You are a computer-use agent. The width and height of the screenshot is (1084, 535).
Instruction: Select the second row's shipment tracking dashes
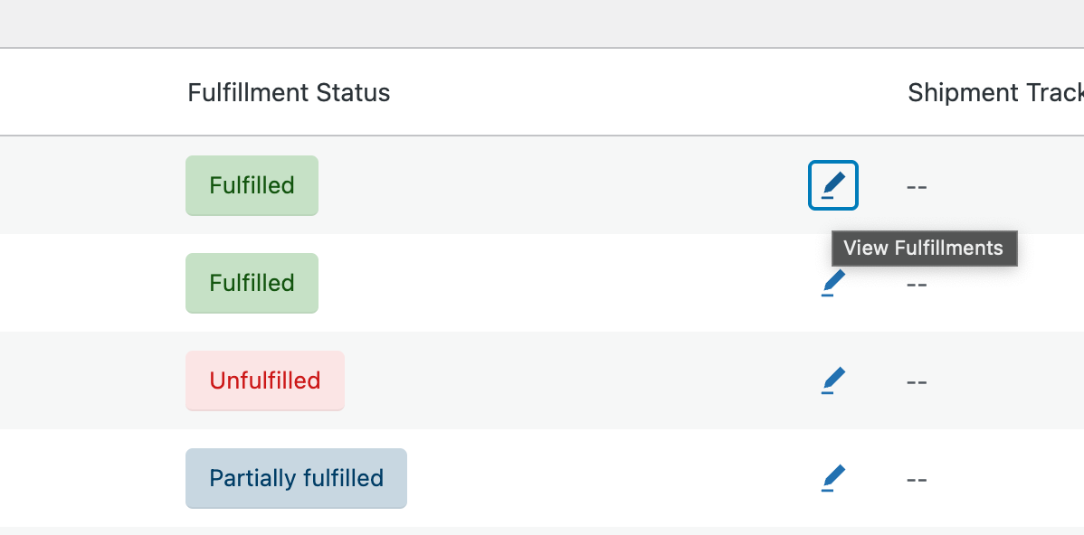(x=917, y=285)
